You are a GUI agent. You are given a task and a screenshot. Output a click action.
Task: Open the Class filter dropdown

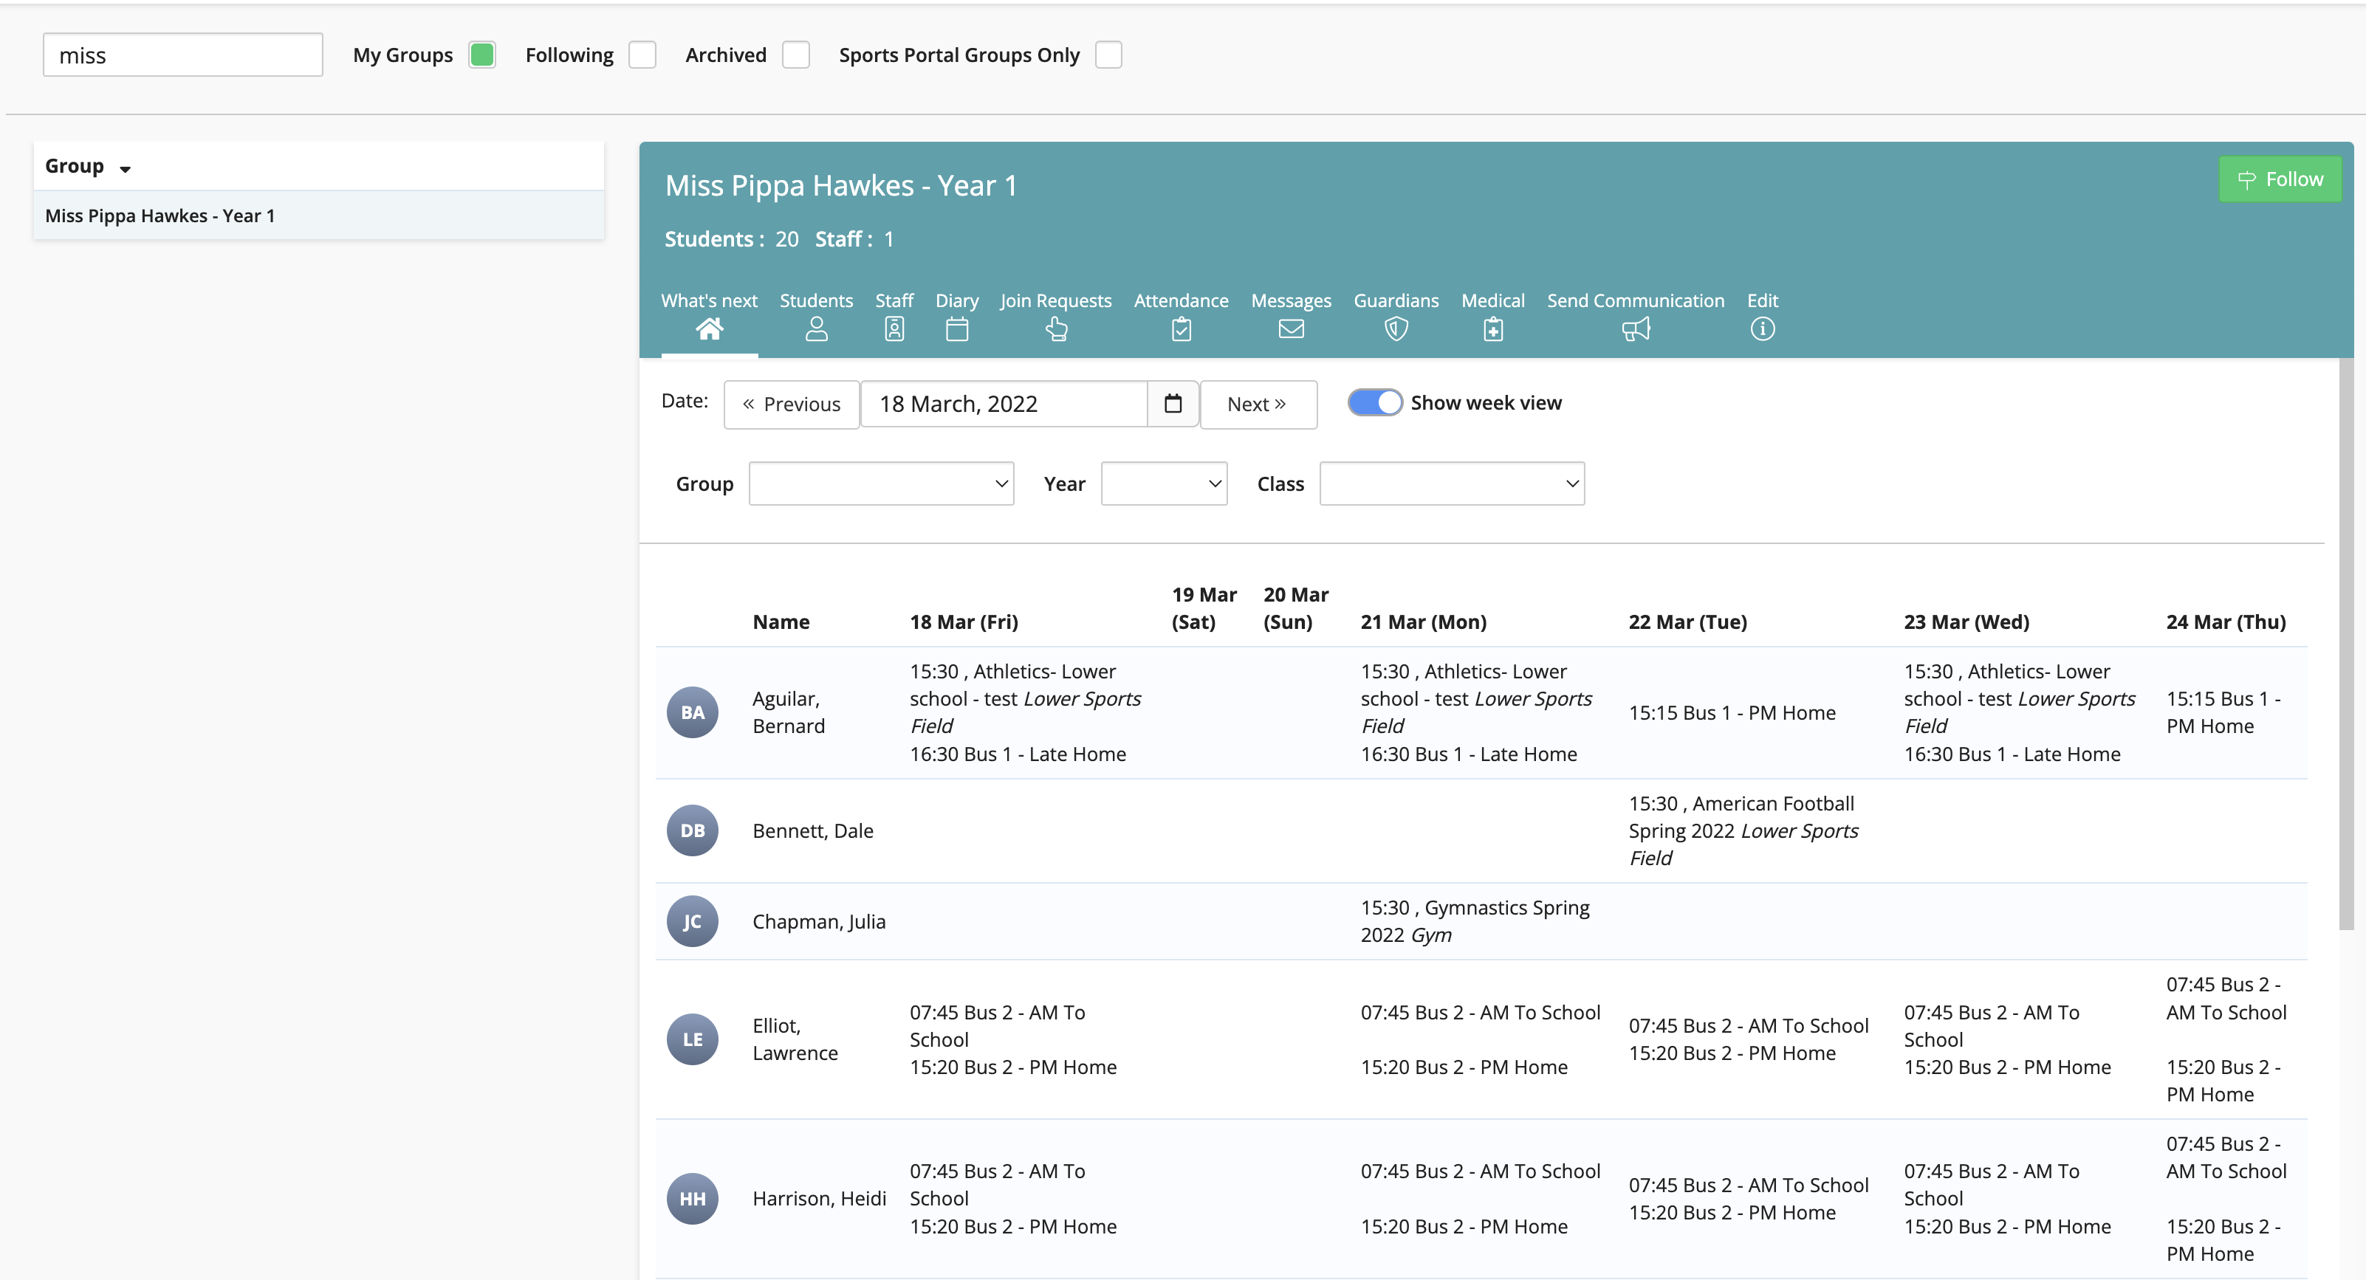[1451, 484]
